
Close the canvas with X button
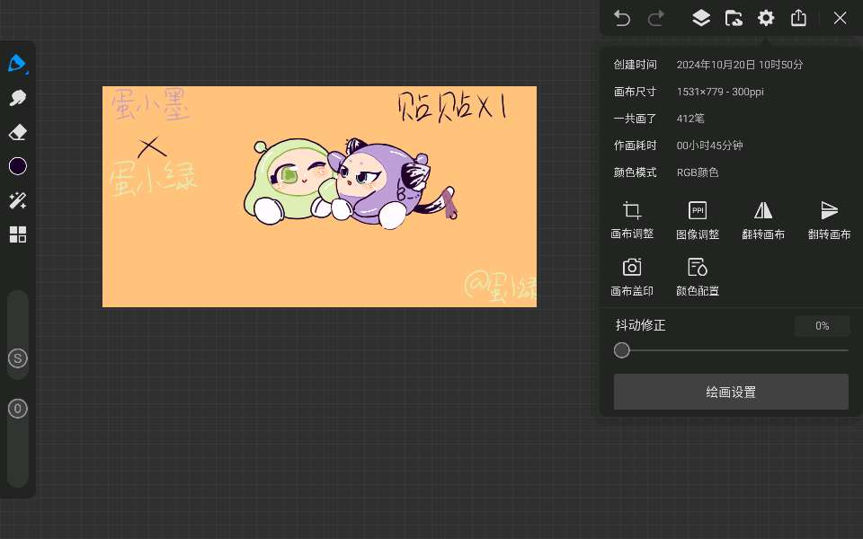840,18
